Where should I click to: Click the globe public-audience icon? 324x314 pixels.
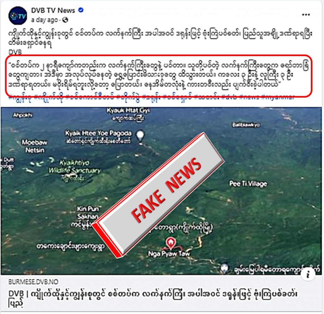pos(65,20)
